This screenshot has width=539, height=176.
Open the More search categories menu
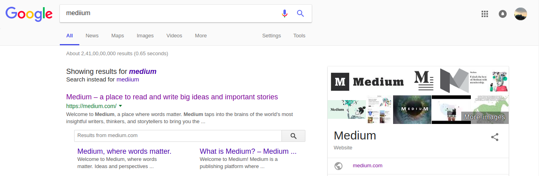click(201, 36)
